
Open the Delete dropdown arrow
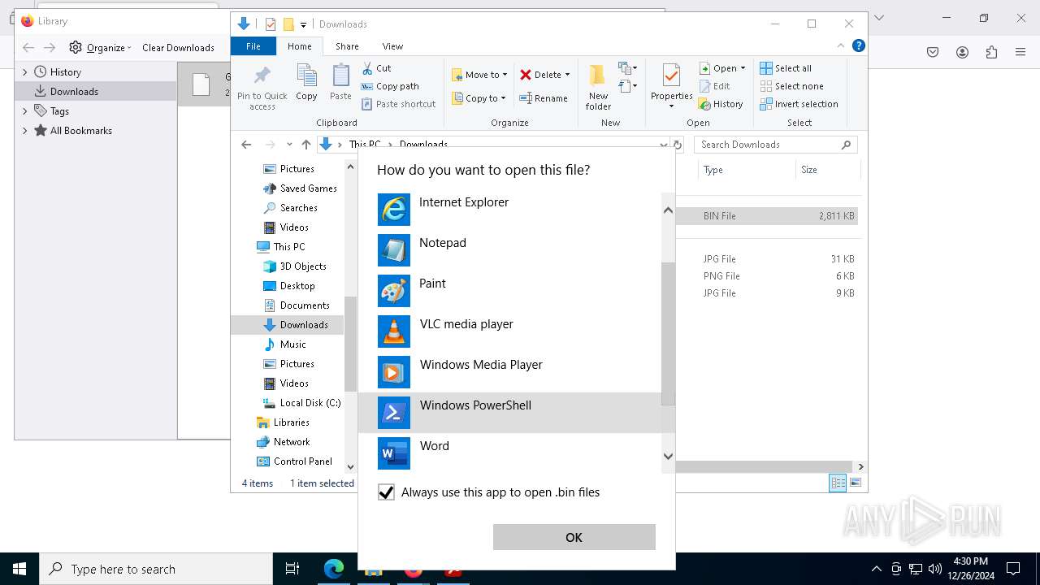(567, 75)
